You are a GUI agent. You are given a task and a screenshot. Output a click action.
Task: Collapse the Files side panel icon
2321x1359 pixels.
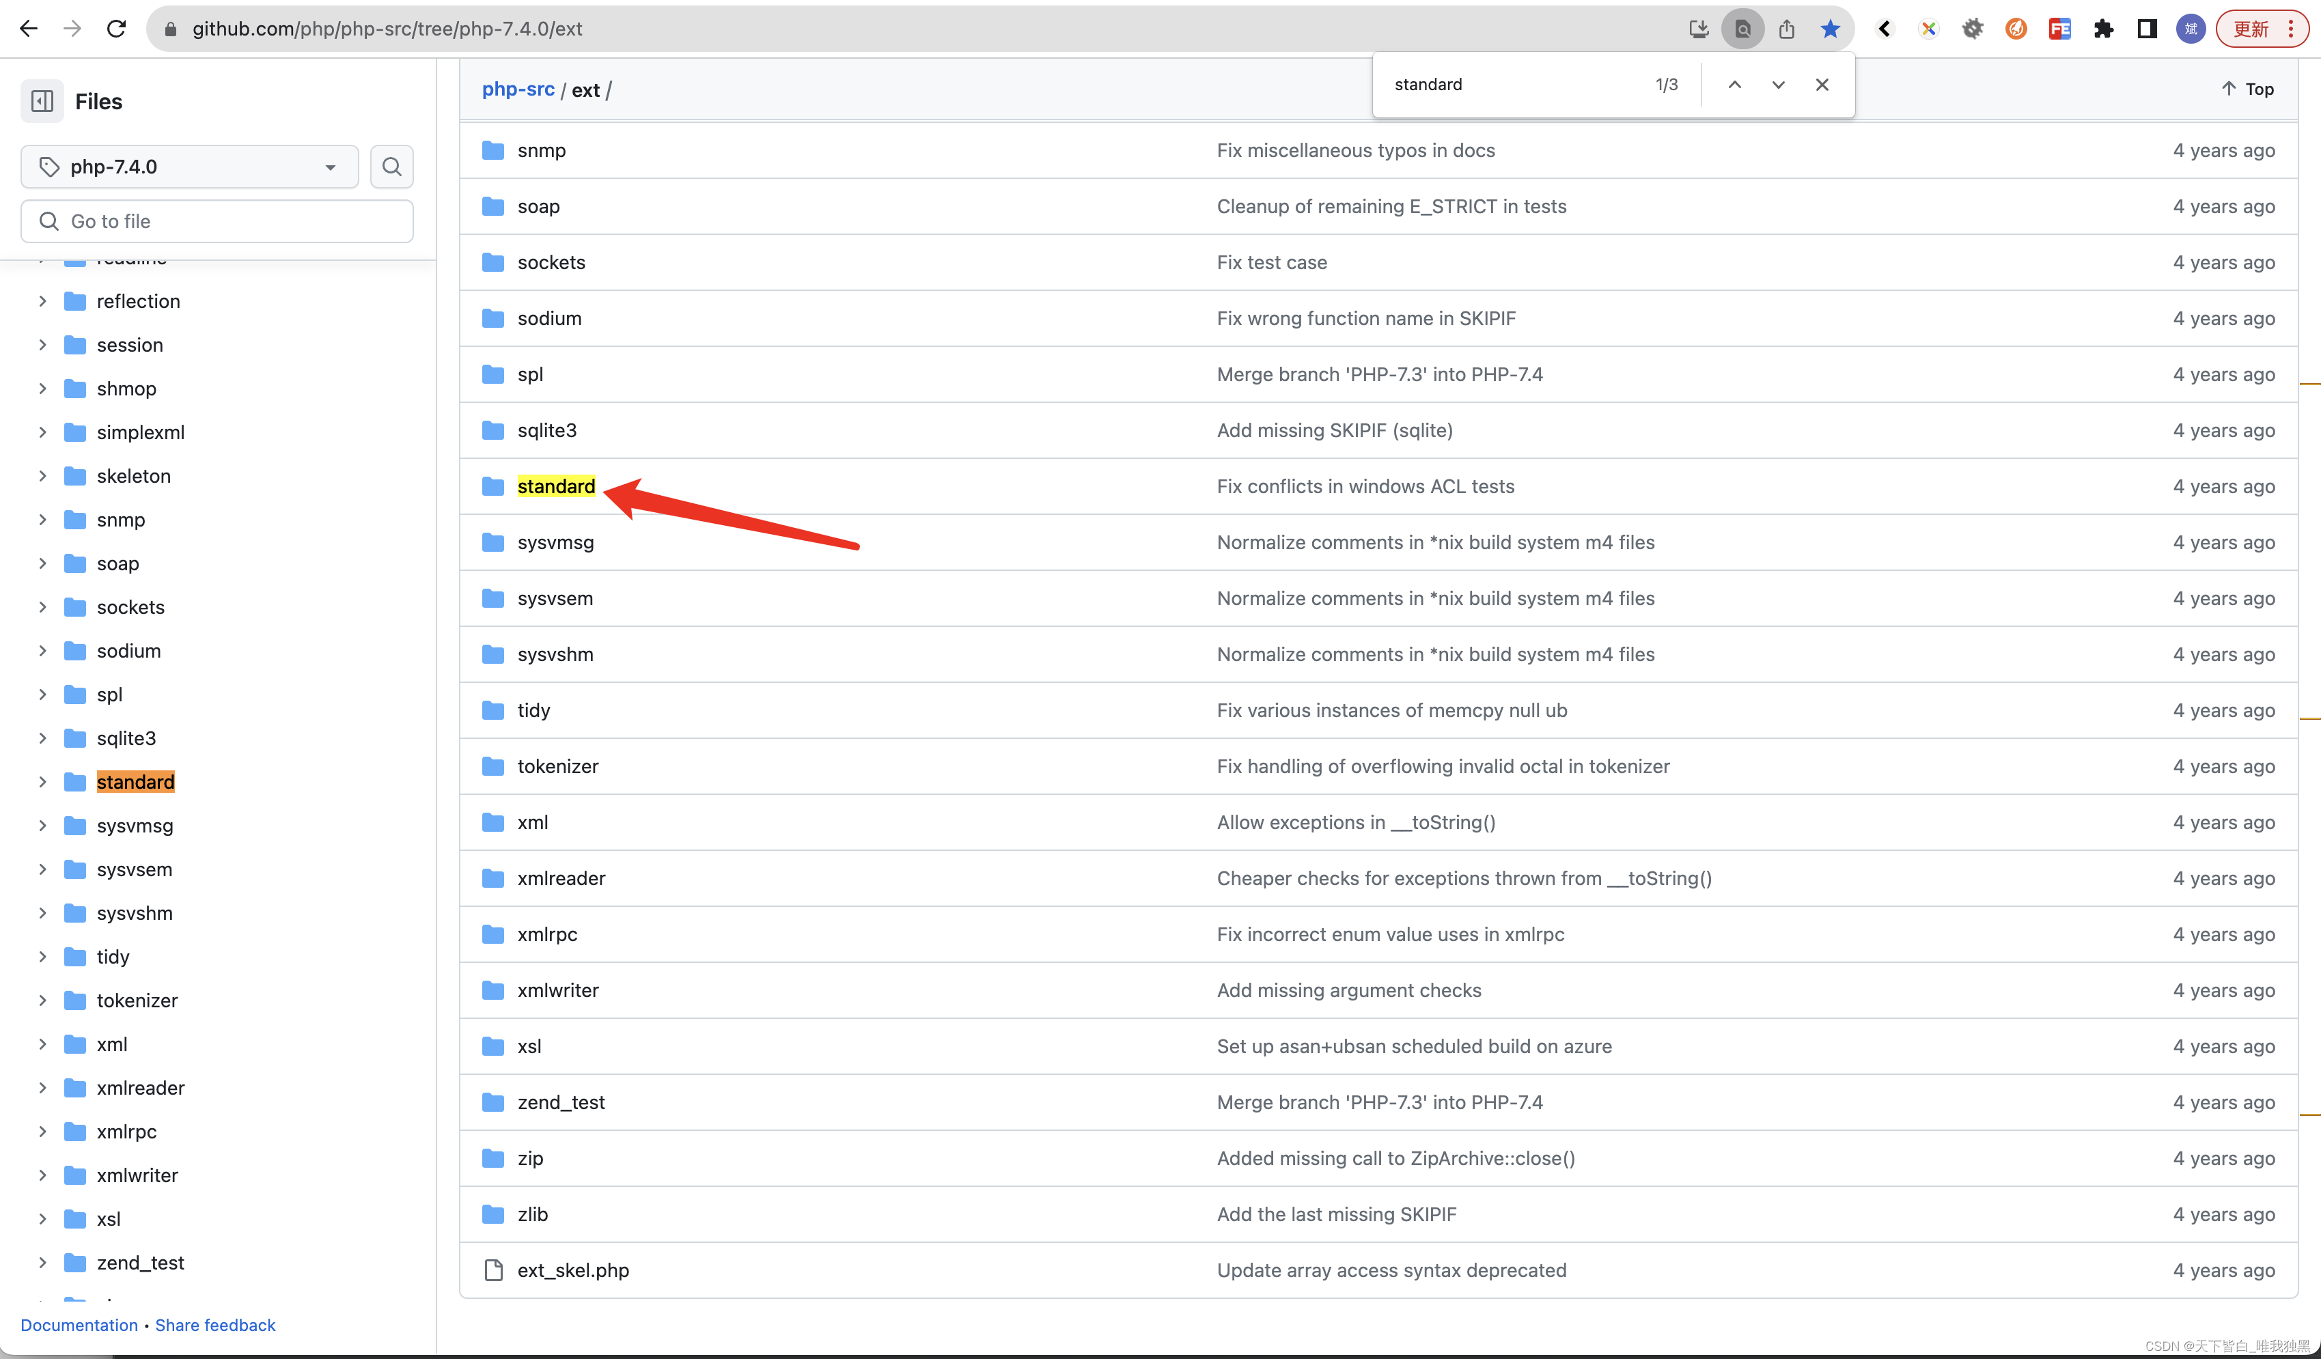[42, 101]
